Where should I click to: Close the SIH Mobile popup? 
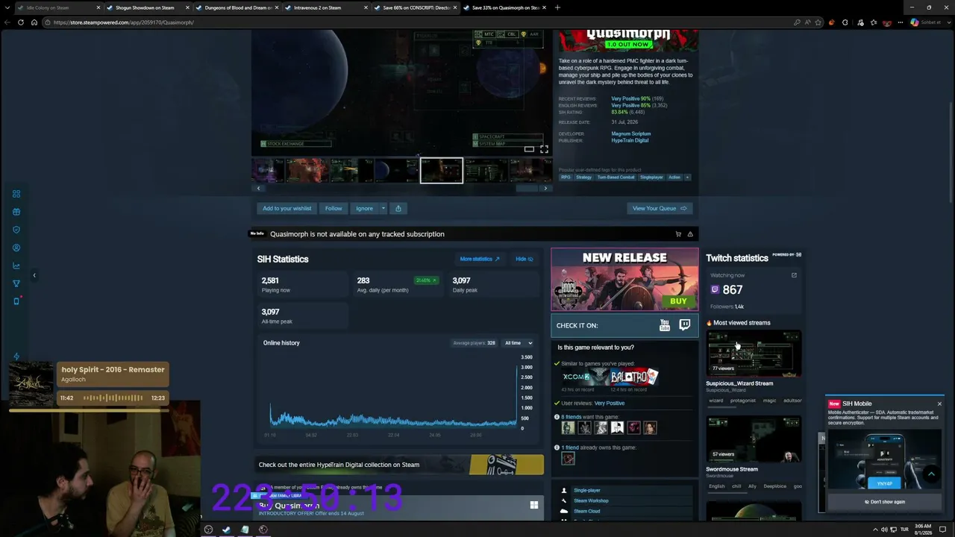pos(939,403)
